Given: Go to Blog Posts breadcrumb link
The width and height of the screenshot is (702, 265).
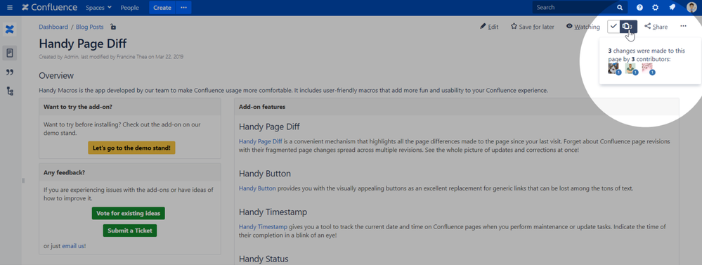Looking at the screenshot, I should coord(89,27).
